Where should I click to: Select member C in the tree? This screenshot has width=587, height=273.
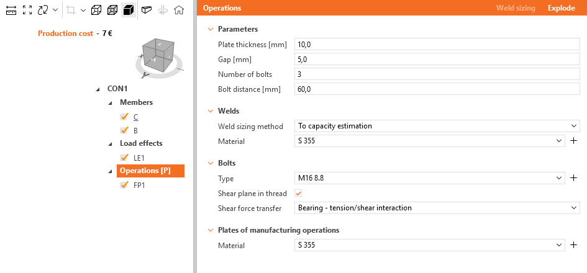pos(135,117)
